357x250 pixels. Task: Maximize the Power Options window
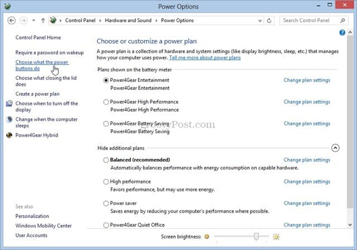[330, 5]
